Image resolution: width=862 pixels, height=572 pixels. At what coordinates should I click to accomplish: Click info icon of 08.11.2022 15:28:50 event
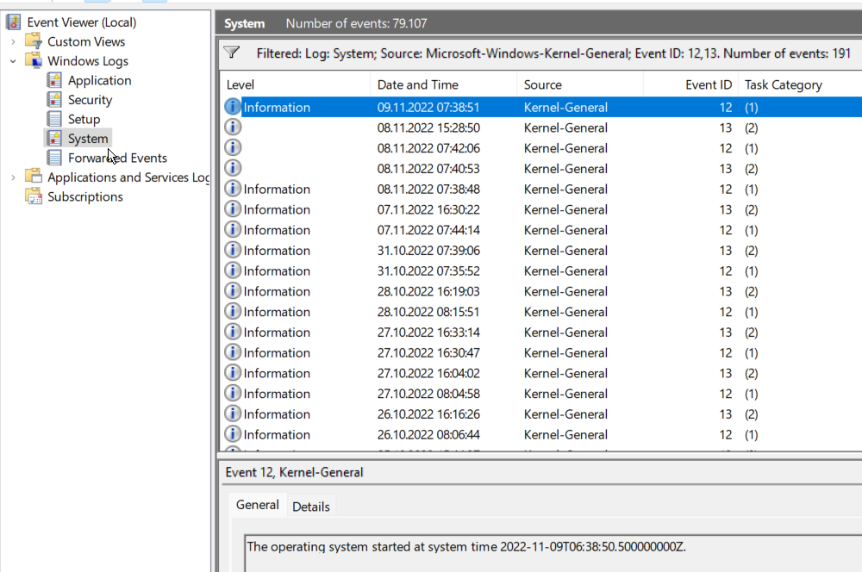pos(233,127)
